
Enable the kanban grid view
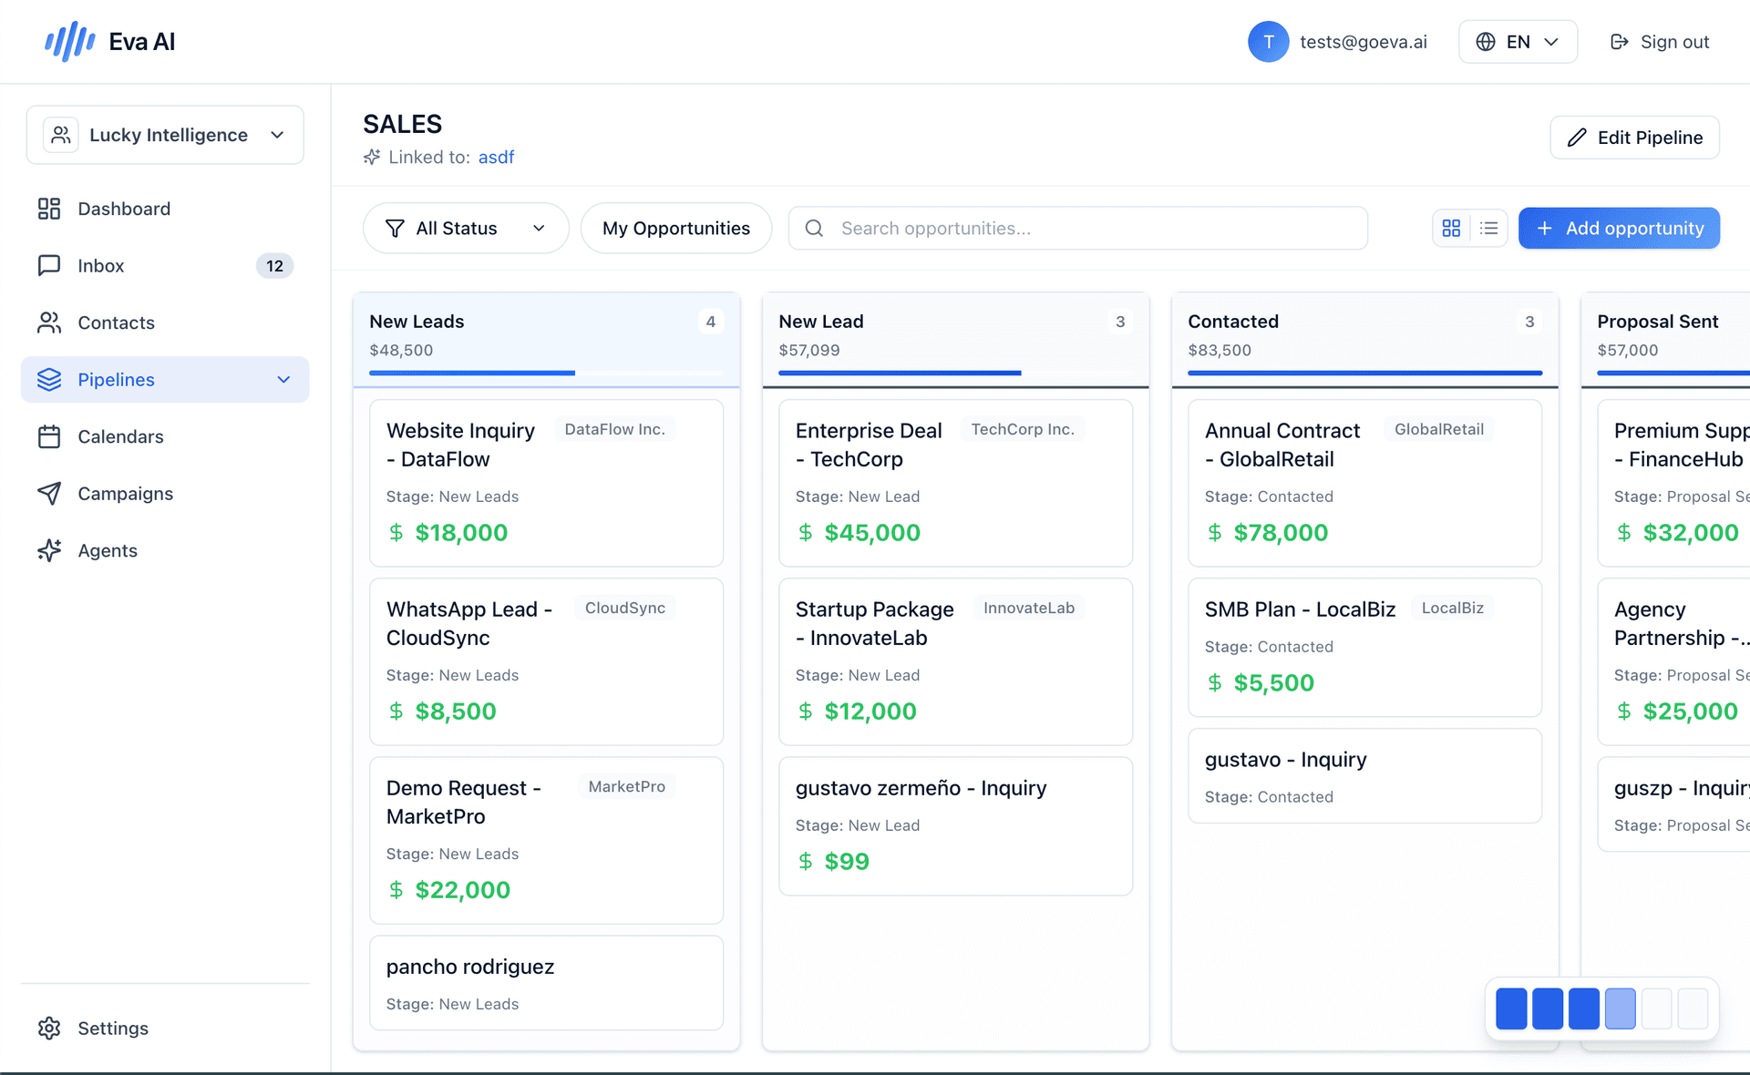1452,228
